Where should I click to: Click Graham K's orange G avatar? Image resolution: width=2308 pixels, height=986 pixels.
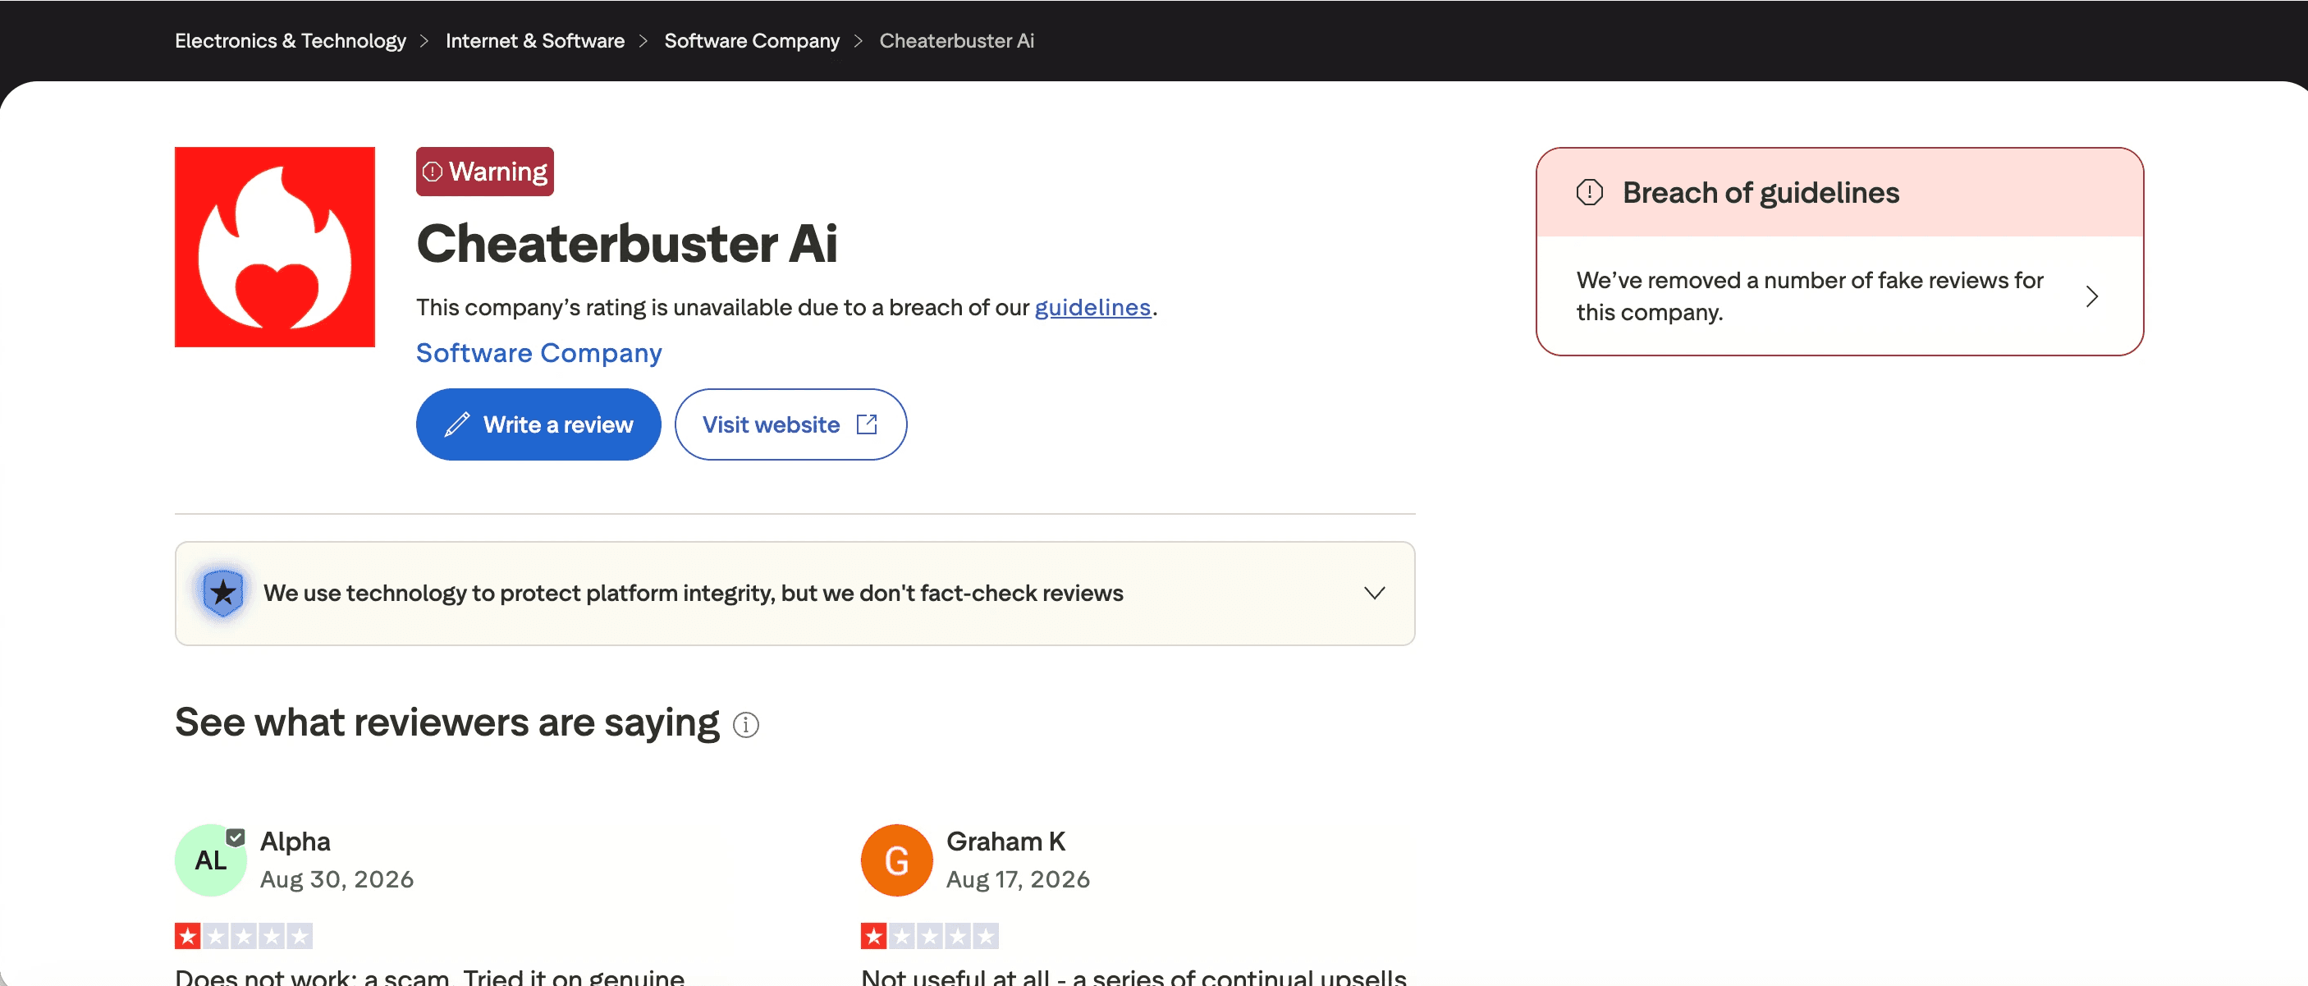896,860
